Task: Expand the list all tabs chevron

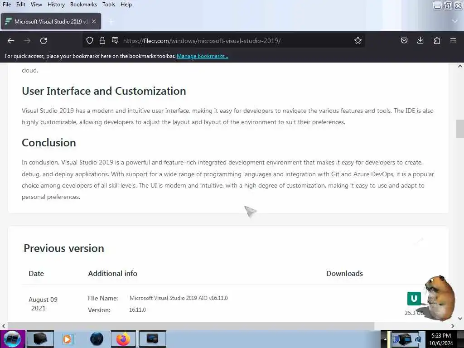Action: click(x=455, y=21)
